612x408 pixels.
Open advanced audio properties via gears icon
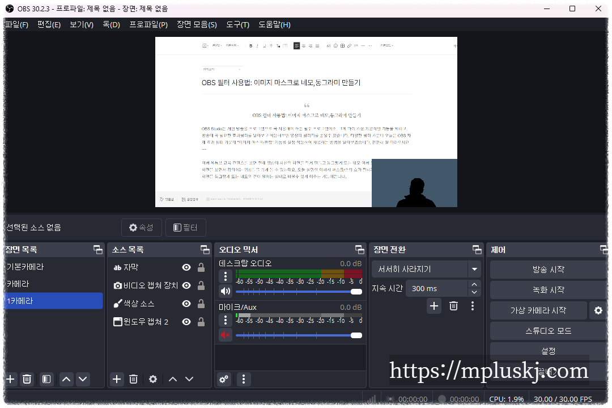tap(225, 379)
